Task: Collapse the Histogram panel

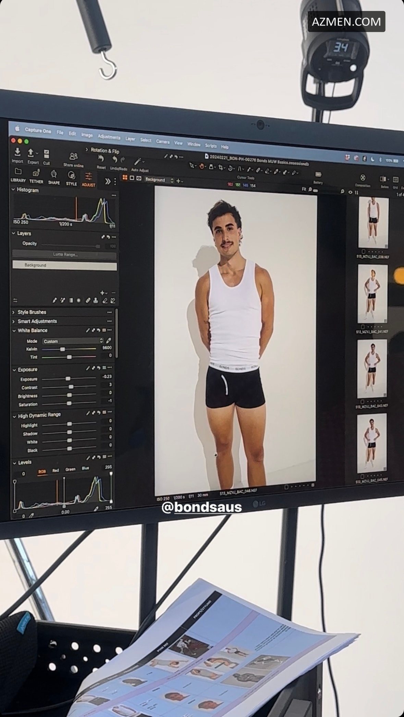Action: coord(13,190)
